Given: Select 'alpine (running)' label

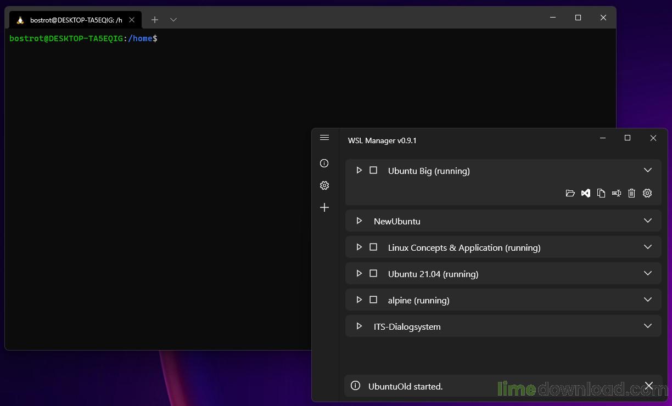Looking at the screenshot, I should pos(418,301).
